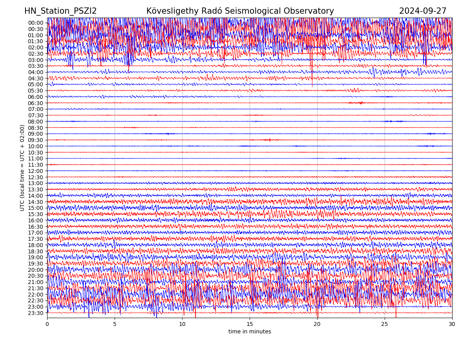Viewport: 471px width, 353px height.
Task: Click the 30 minute x-axis tick label
Action: 452,324
